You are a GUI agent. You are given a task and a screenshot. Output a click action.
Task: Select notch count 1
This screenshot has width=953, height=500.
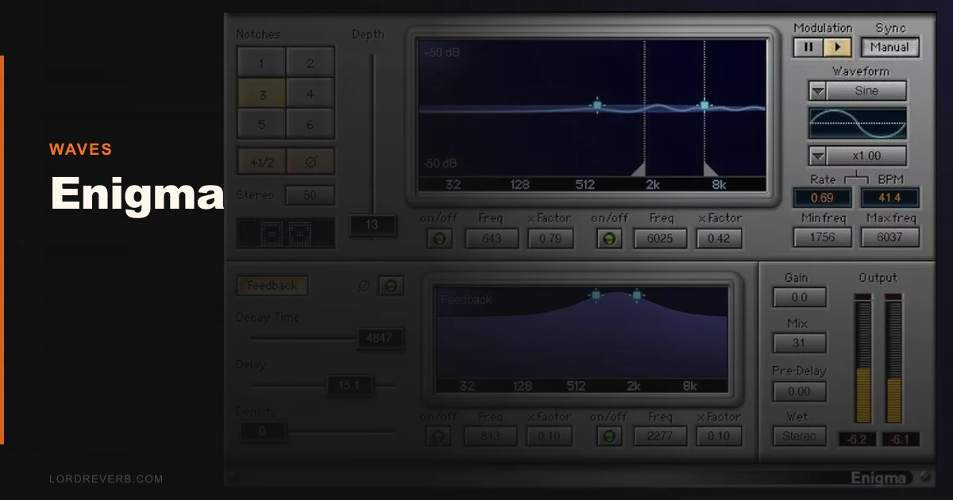pyautogui.click(x=261, y=63)
